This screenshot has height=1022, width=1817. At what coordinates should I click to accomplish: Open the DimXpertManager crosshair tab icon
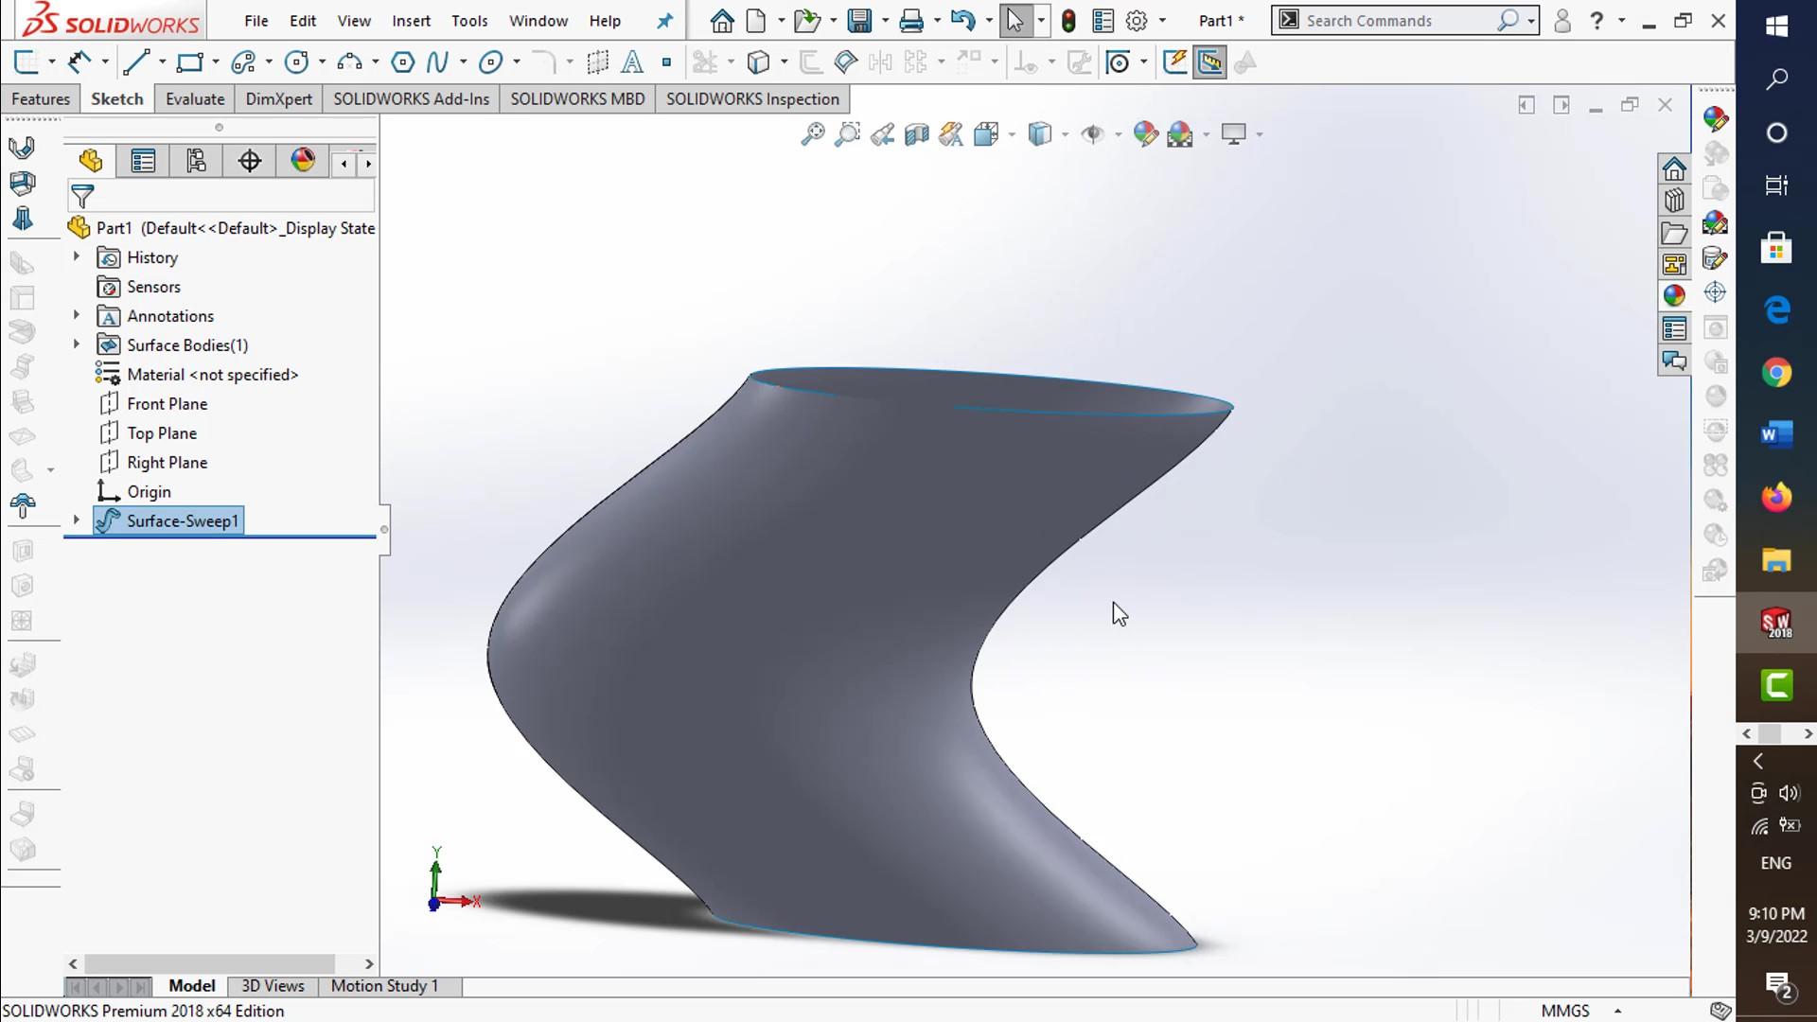[250, 161]
